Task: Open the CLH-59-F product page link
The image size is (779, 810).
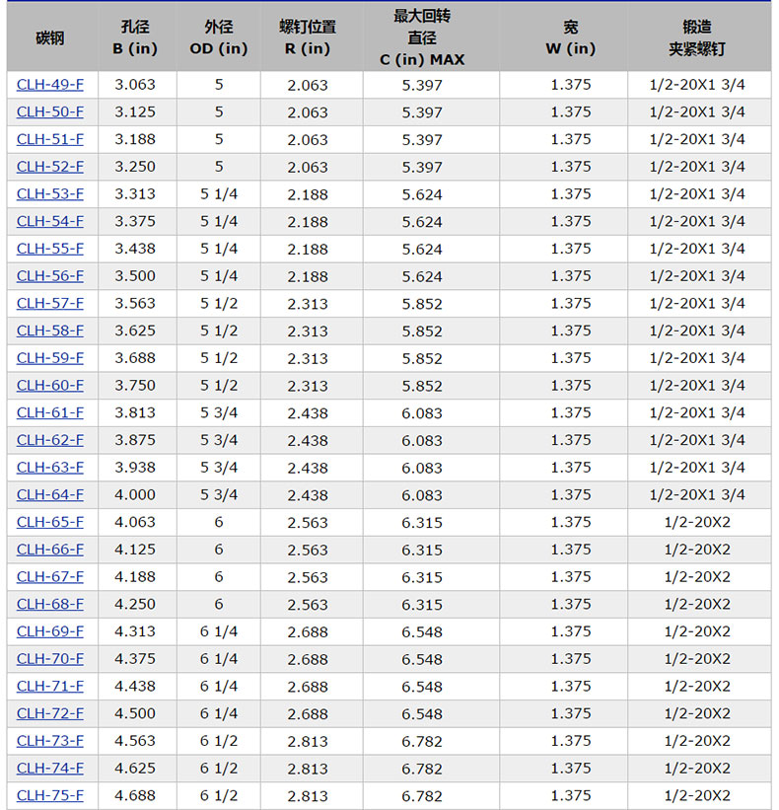Action: (50, 358)
